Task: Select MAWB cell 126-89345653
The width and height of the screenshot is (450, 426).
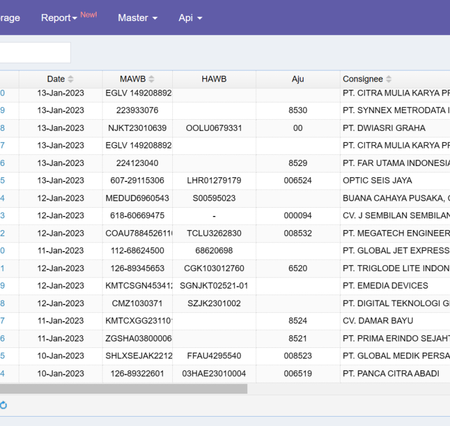Action: click(137, 268)
